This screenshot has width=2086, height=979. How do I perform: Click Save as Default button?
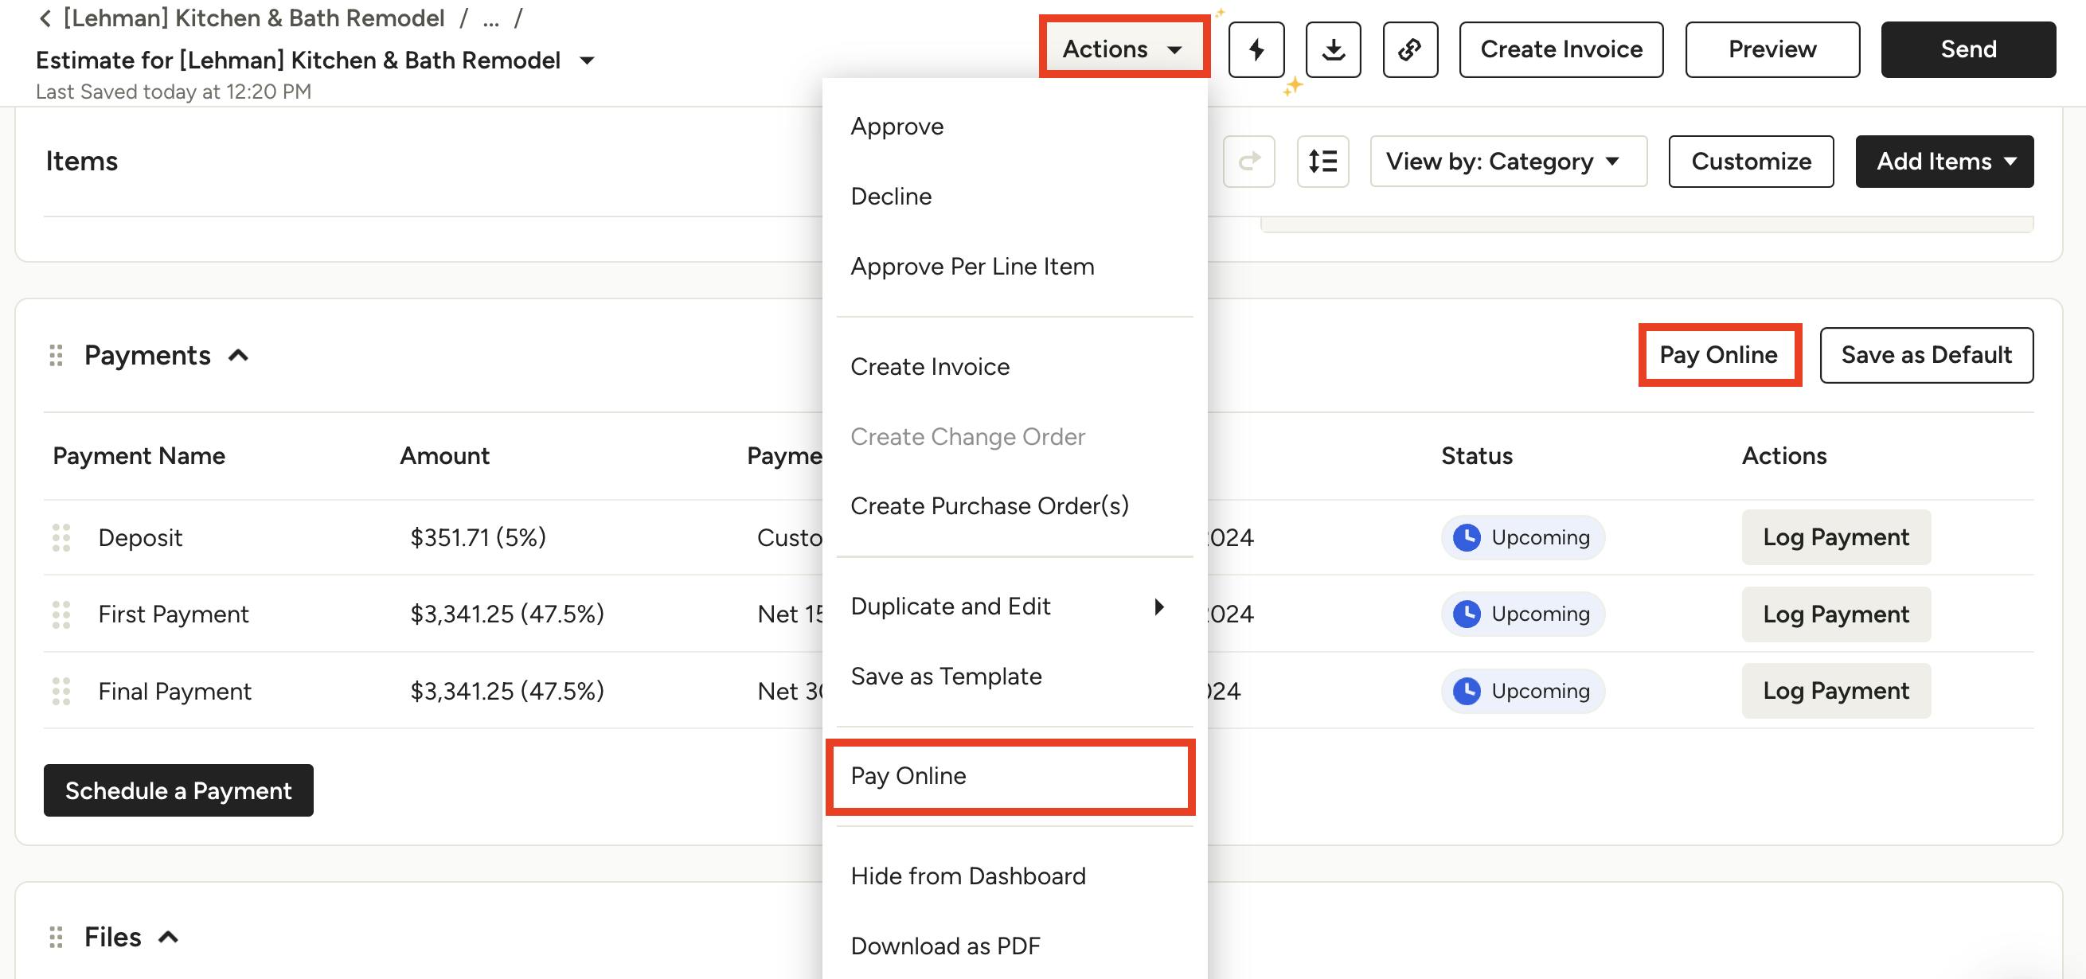pyautogui.click(x=1926, y=355)
